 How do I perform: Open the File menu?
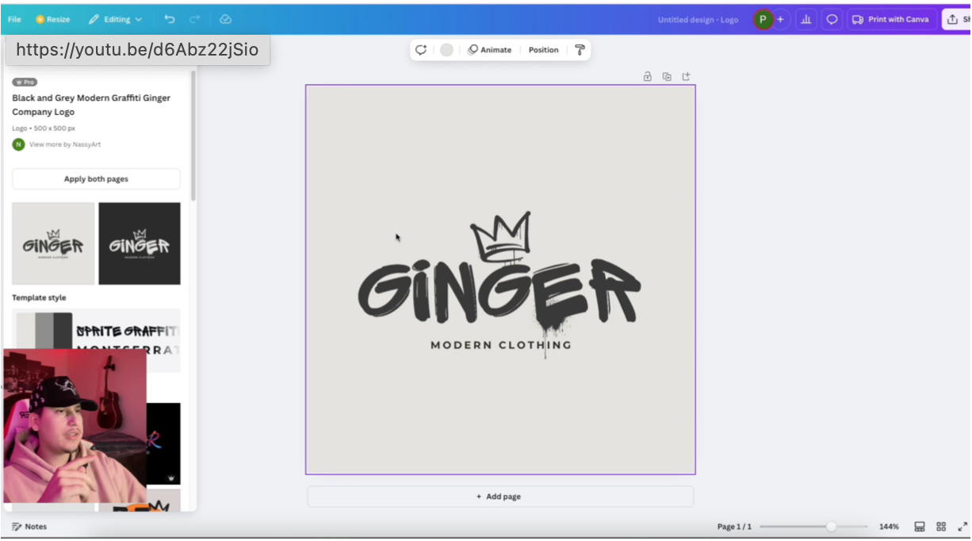click(x=14, y=19)
